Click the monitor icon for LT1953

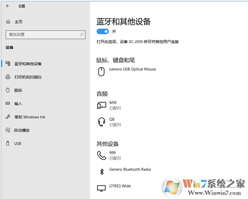(x=101, y=188)
